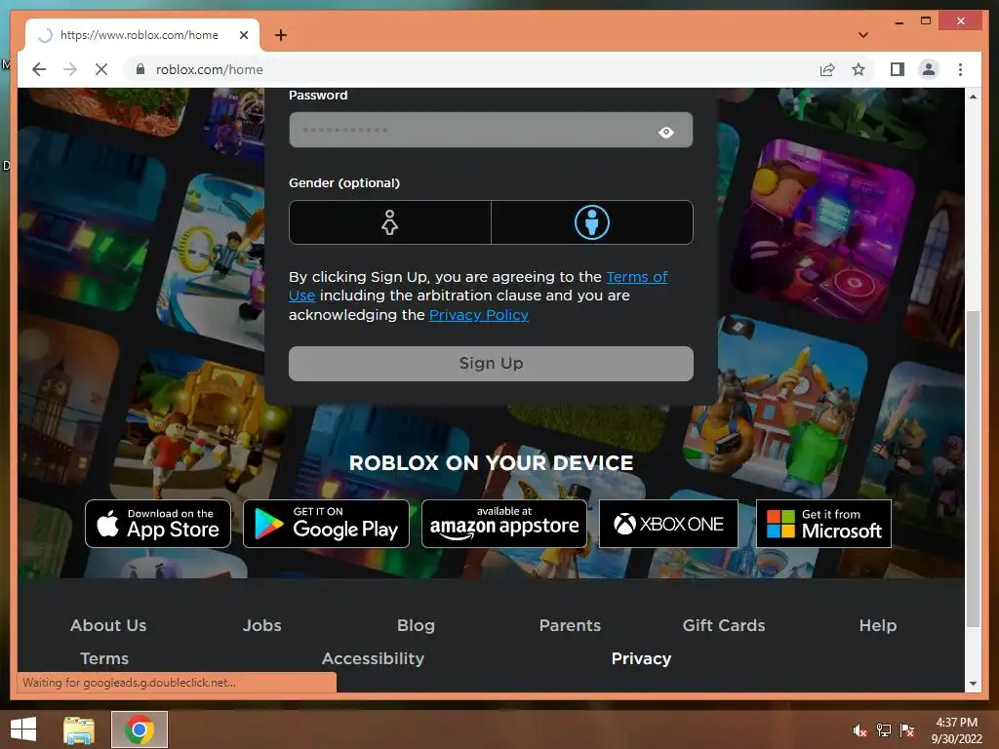Viewport: 999px width, 749px height.
Task: Go to Help footer link
Action: coord(877,625)
